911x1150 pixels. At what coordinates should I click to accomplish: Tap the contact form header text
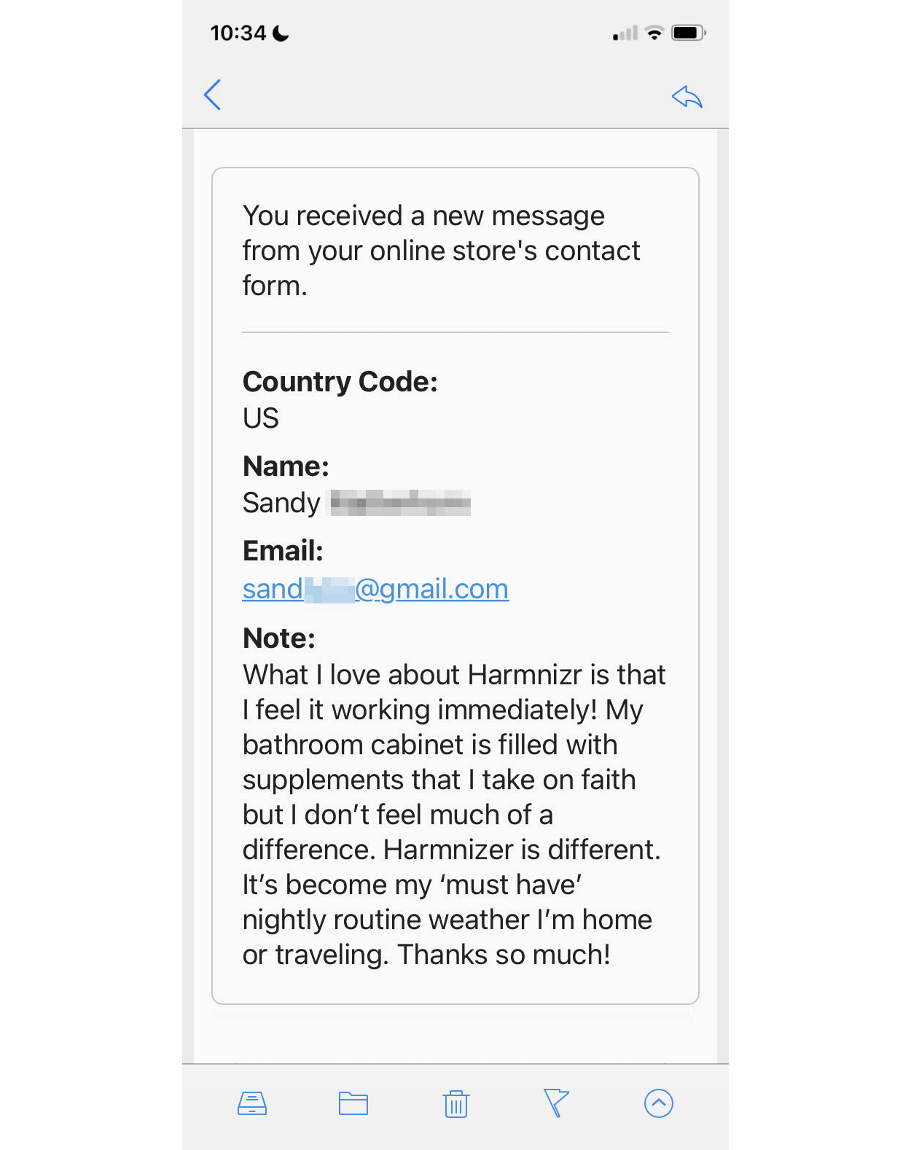point(440,251)
